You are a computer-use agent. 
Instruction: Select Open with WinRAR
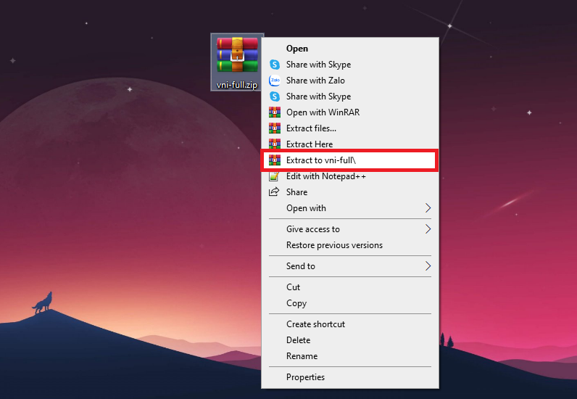click(x=349, y=112)
